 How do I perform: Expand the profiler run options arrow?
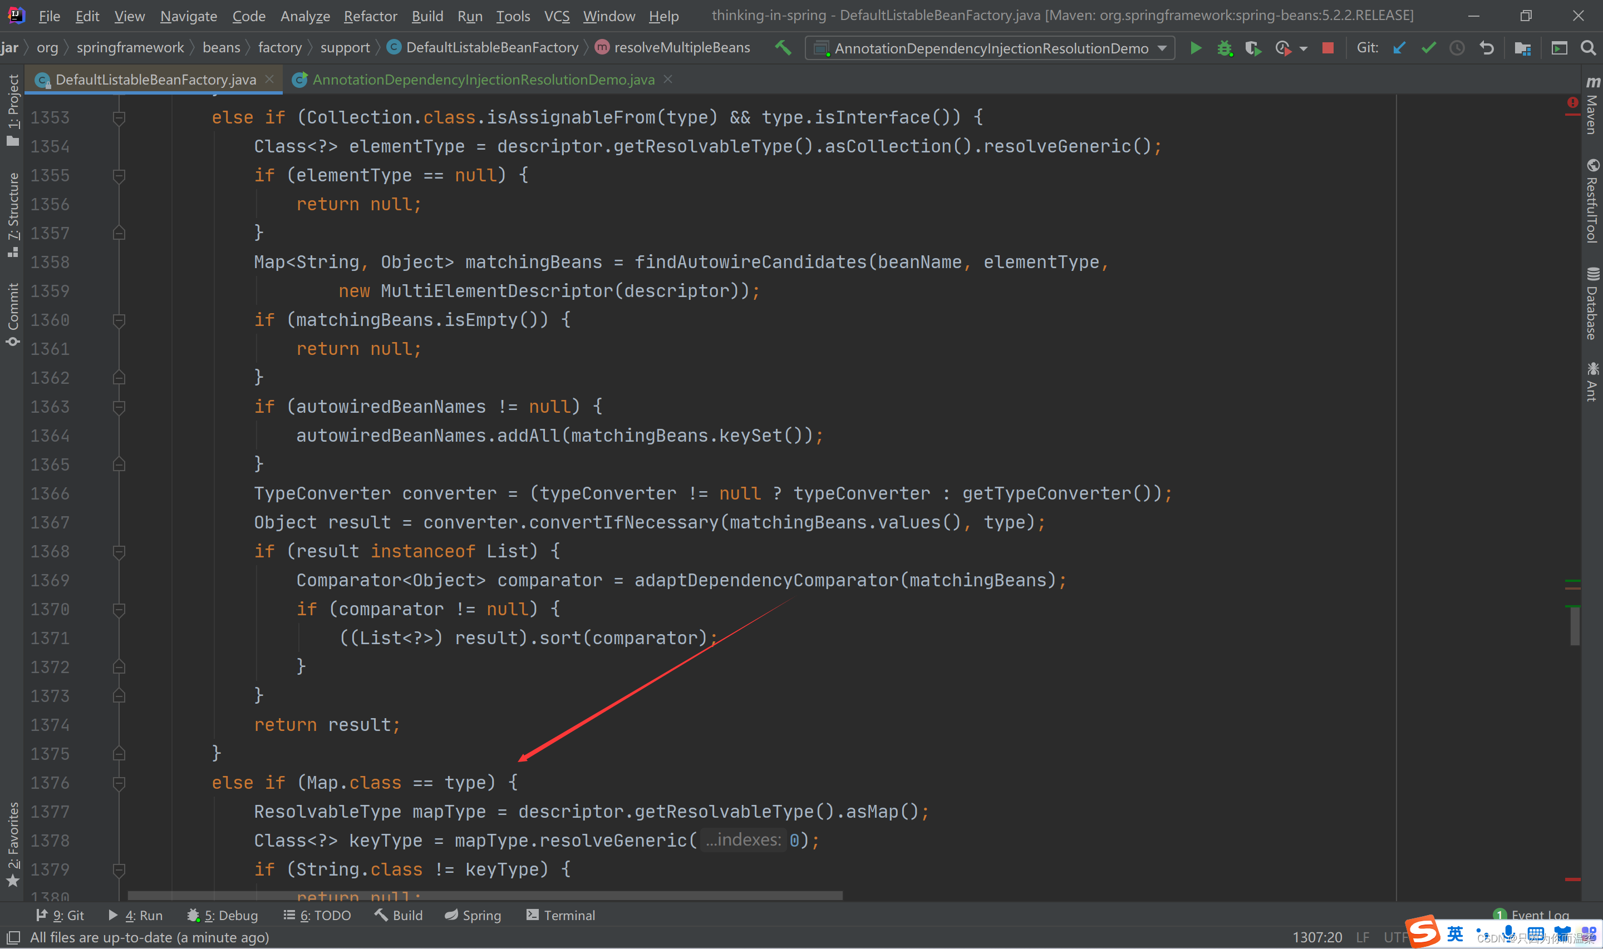tap(1304, 48)
